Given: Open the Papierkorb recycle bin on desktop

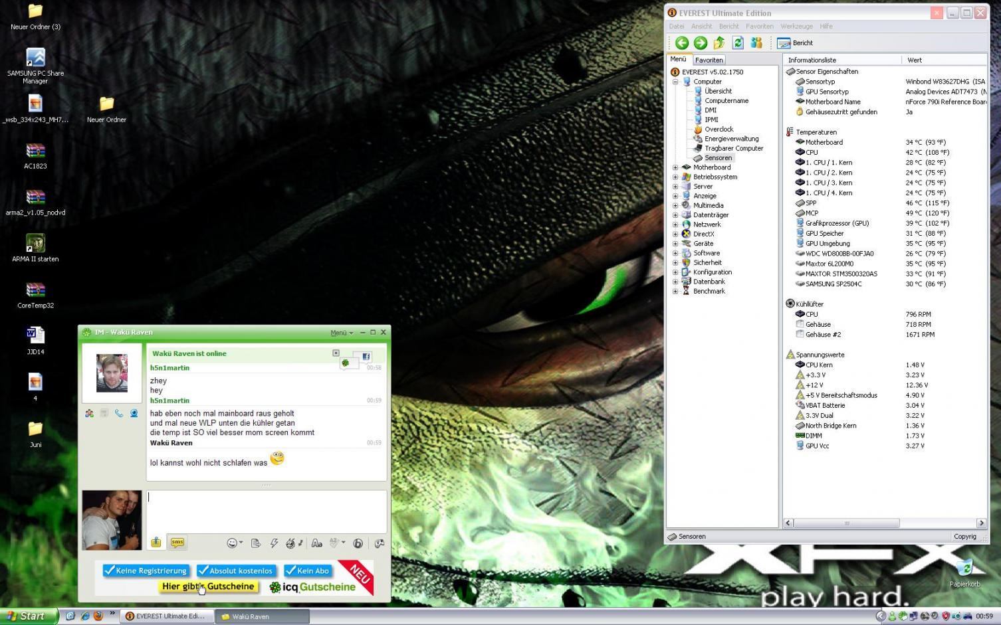Looking at the screenshot, I should point(964,573).
